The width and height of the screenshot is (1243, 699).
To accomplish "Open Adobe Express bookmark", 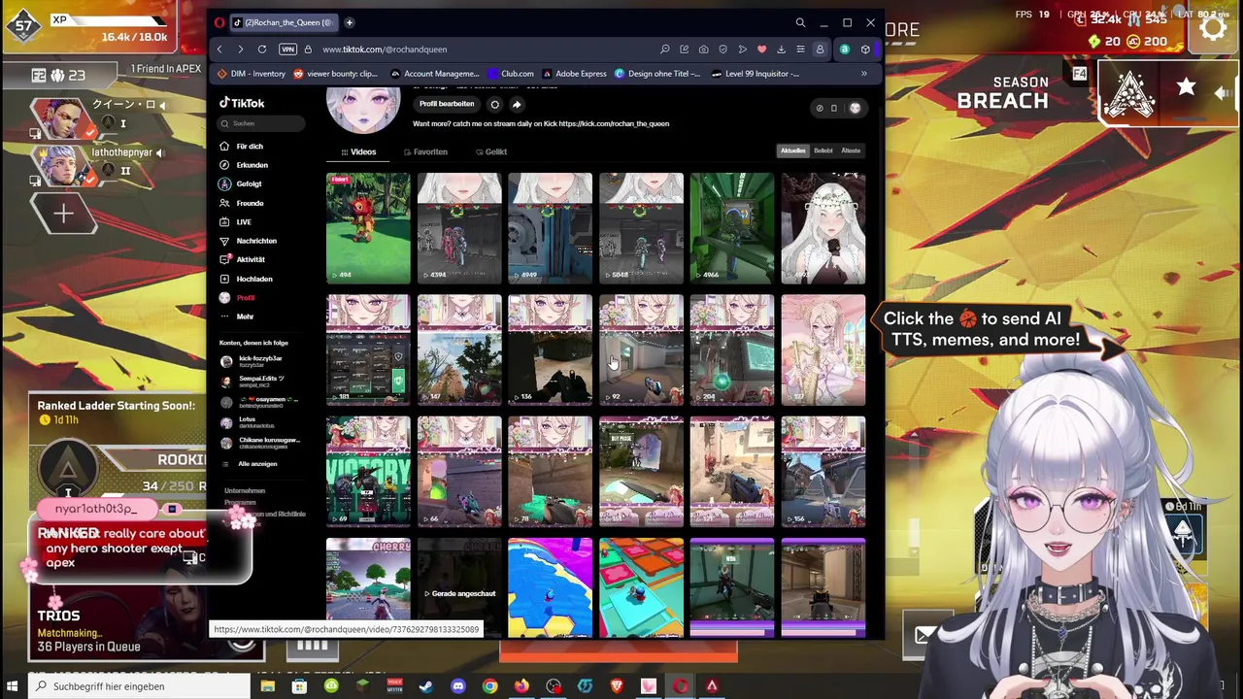I will [x=575, y=74].
